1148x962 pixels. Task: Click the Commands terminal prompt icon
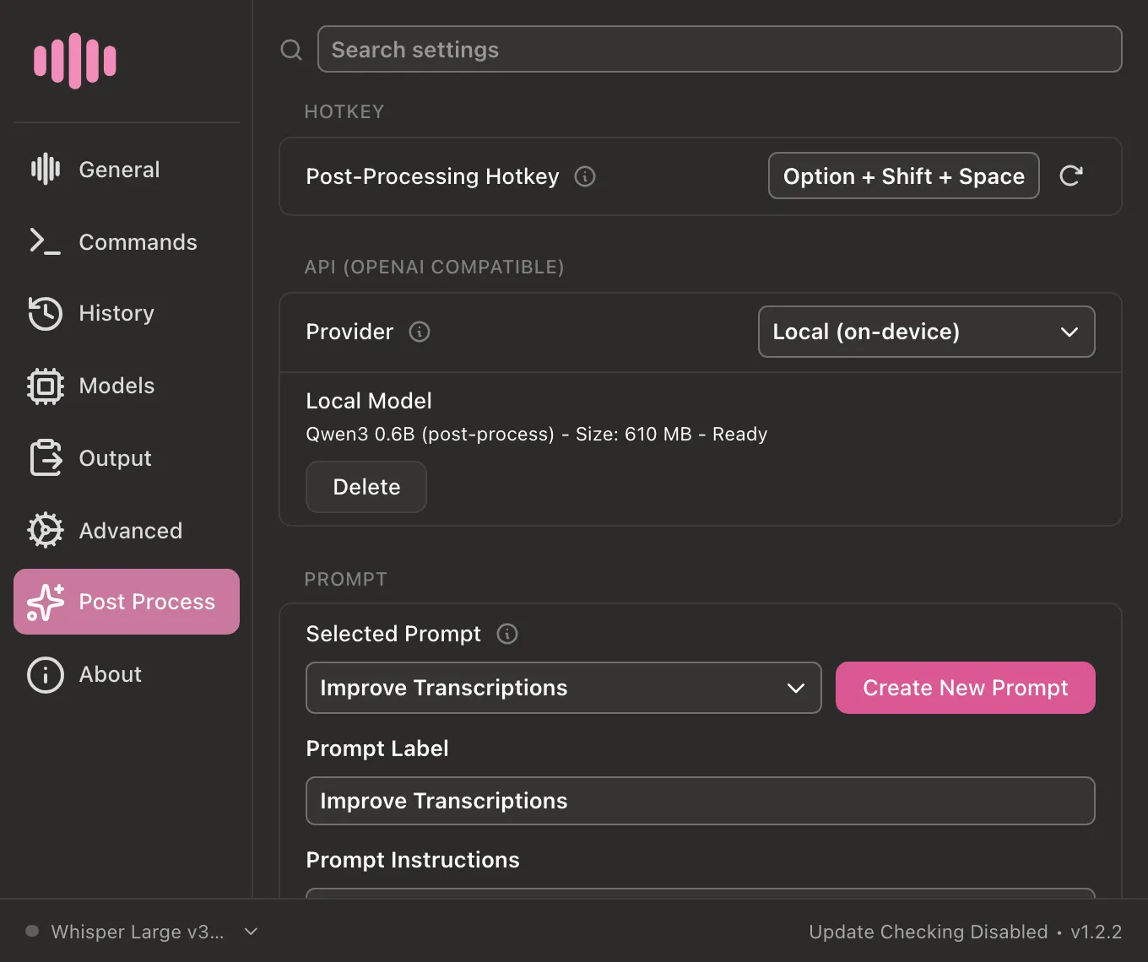pos(46,241)
